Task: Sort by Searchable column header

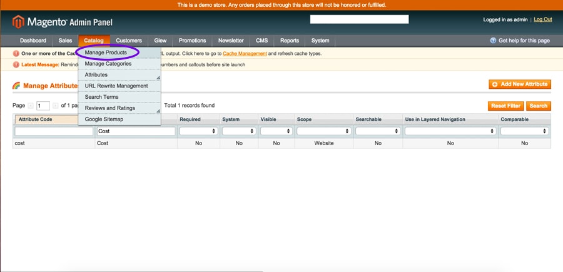Action: [x=368, y=119]
